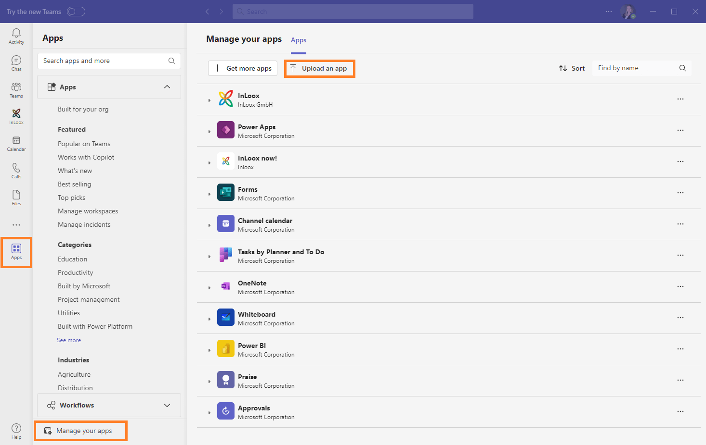Select Manage workspaces entry
706x445 pixels.
pyautogui.click(x=88, y=211)
